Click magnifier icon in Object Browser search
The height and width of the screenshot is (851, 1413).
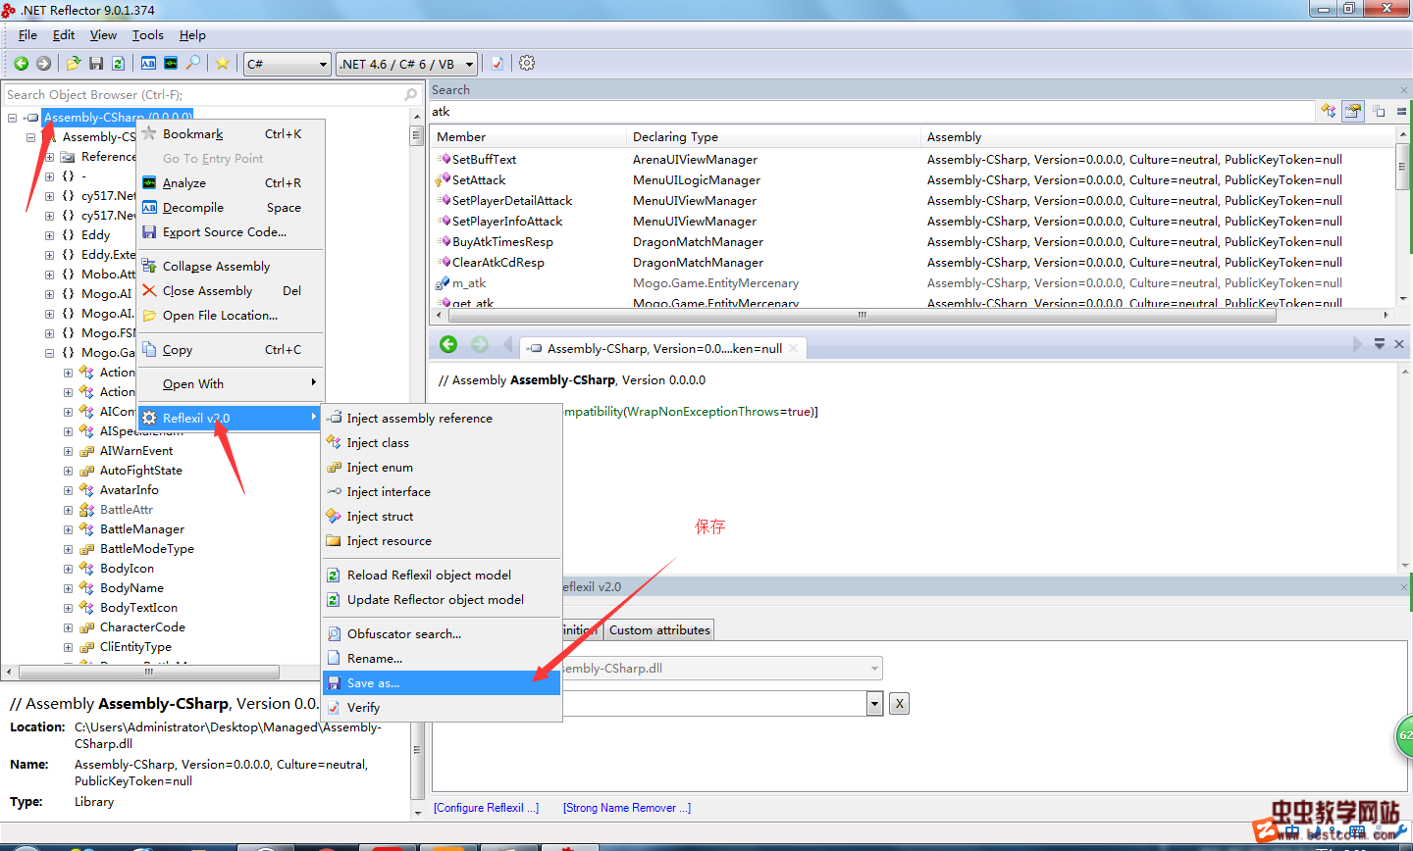[x=411, y=95]
